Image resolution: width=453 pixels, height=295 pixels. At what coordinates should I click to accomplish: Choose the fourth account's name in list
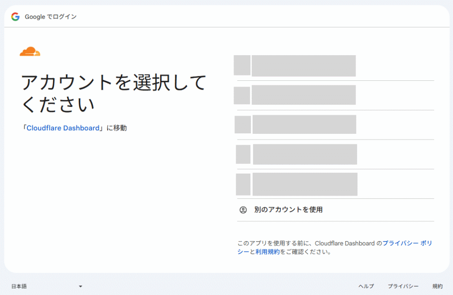(x=305, y=154)
